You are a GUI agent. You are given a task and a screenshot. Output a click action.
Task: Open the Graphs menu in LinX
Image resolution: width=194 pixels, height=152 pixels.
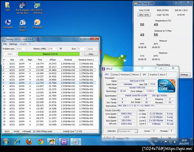click(x=23, y=44)
